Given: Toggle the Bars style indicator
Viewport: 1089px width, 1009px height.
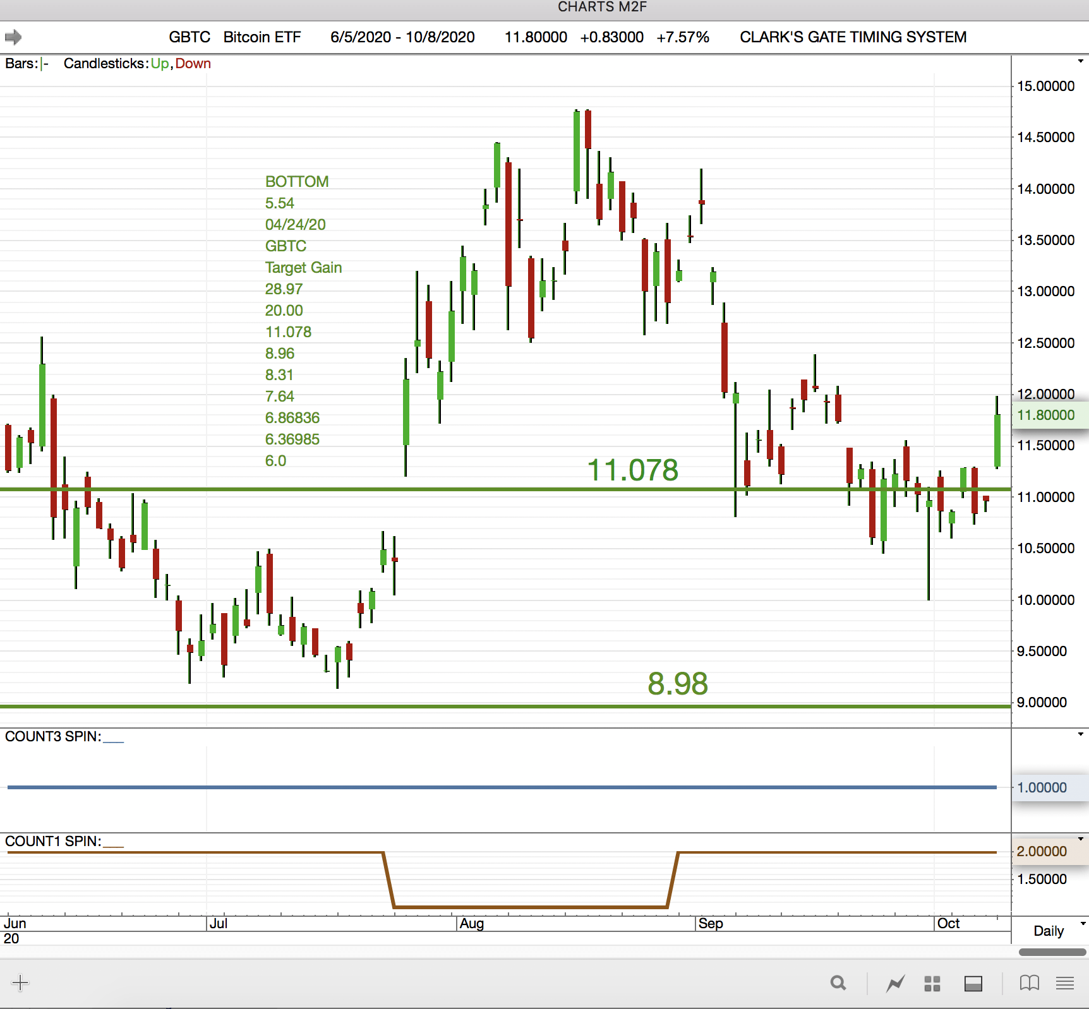Looking at the screenshot, I should [44, 64].
